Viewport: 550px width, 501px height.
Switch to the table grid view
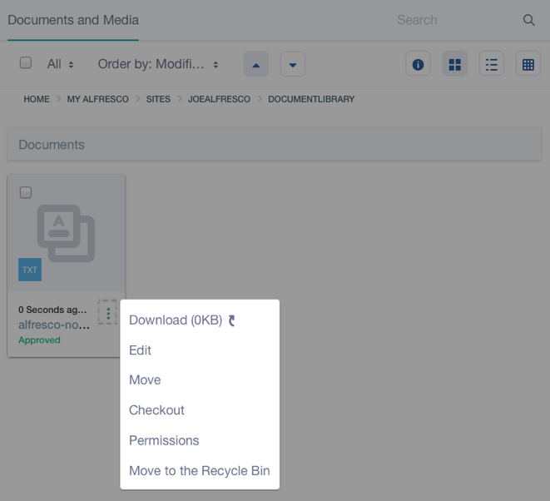click(x=528, y=64)
